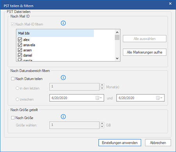Viewport: 176px width, 152px height.
Task: Open the start date calendar dropdown
Action: 99,98
